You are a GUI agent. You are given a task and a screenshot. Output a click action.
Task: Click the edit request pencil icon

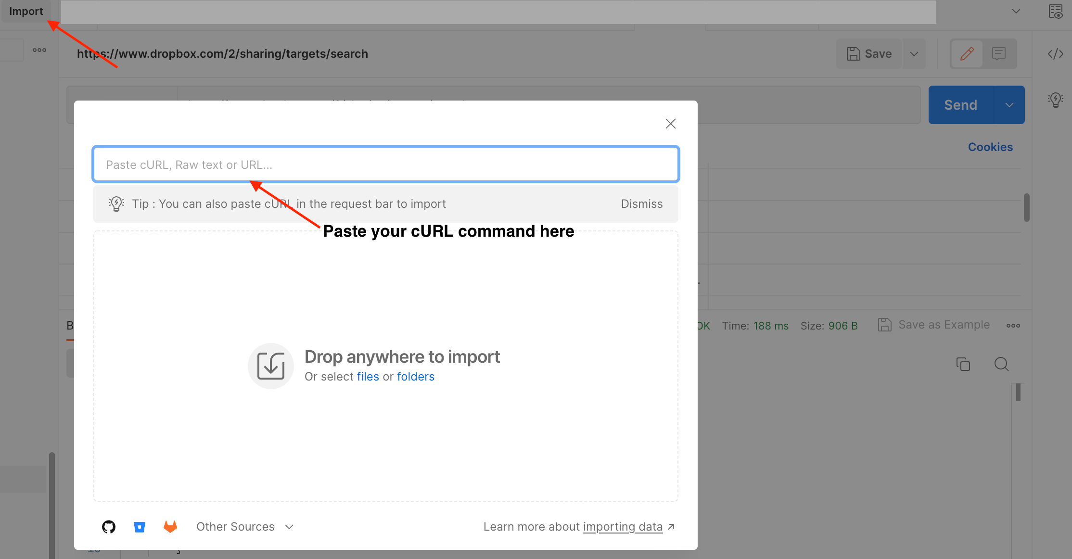(967, 53)
